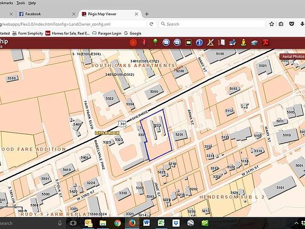
Task: Open the basemap picture-frame icon
Action: (189, 42)
